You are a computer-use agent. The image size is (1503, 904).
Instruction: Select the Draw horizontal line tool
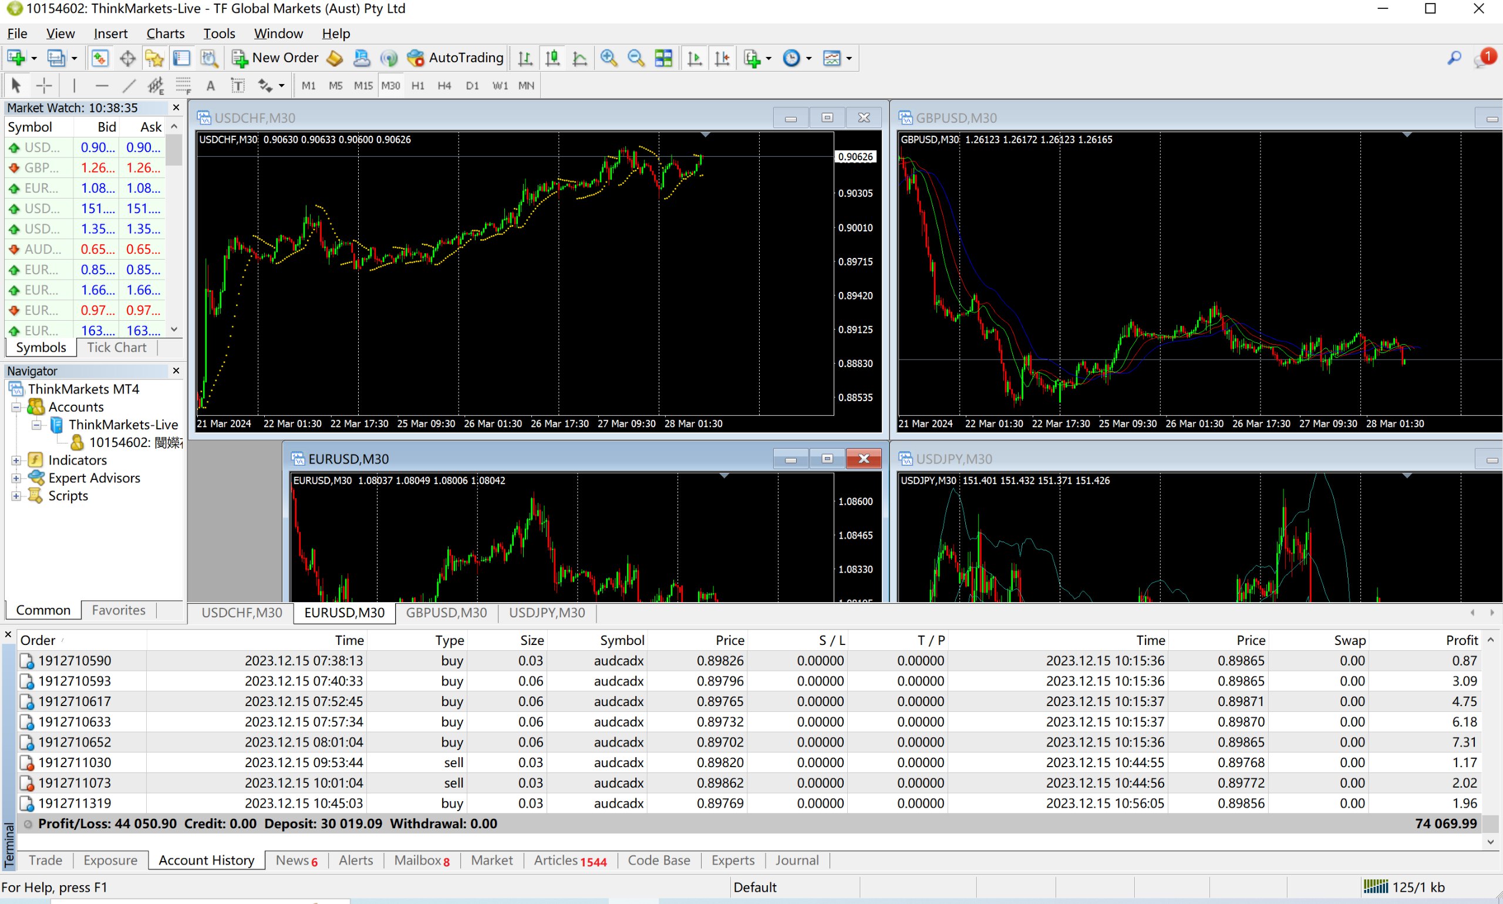pyautogui.click(x=102, y=86)
